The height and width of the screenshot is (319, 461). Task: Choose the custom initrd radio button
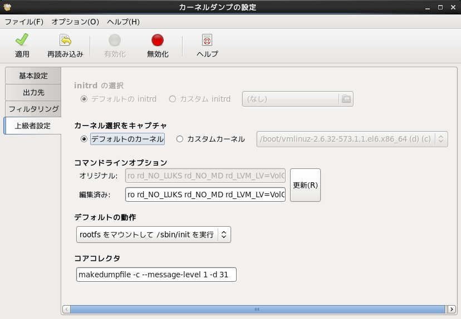pyautogui.click(x=173, y=99)
